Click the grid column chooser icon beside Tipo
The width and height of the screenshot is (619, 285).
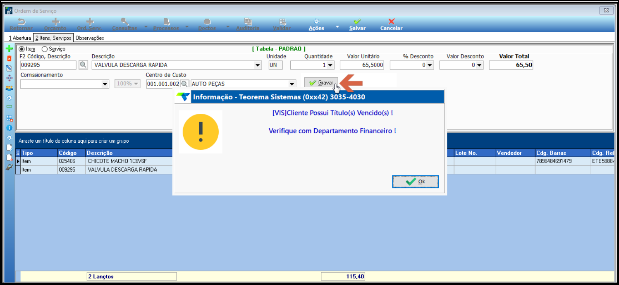tap(18, 153)
